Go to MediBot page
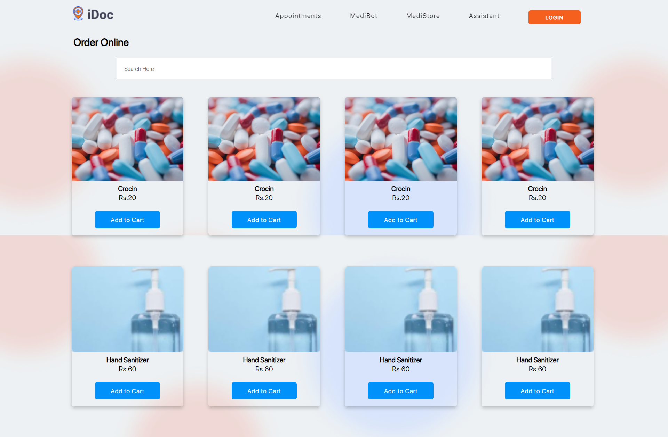This screenshot has height=437, width=668. click(x=363, y=16)
